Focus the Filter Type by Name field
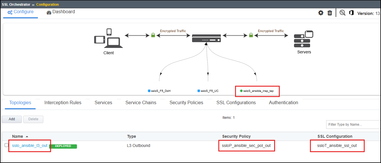 [353, 125]
